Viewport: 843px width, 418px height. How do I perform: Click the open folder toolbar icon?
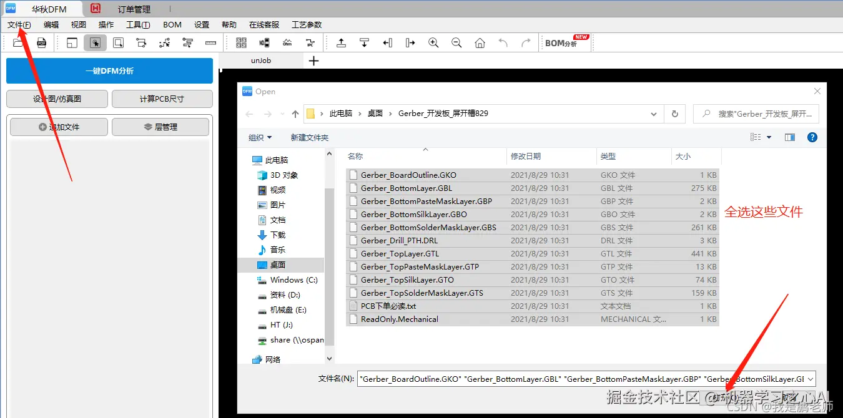point(18,43)
